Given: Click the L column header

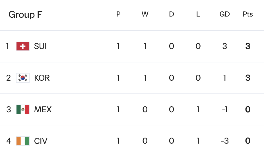Looking at the screenshot, I should click(198, 14).
